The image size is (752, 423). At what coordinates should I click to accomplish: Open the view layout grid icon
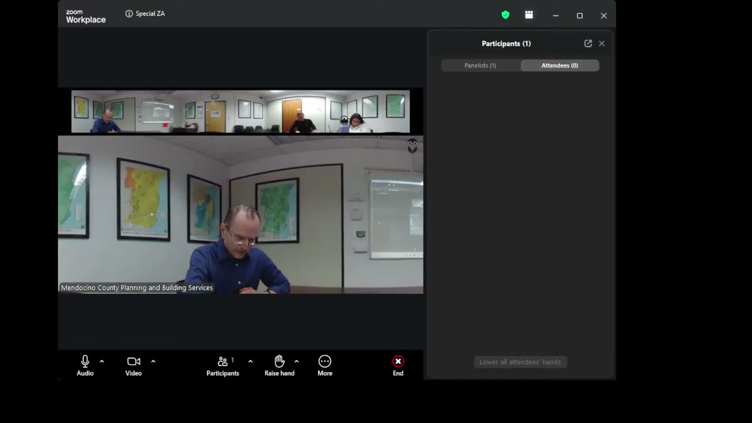(x=529, y=15)
